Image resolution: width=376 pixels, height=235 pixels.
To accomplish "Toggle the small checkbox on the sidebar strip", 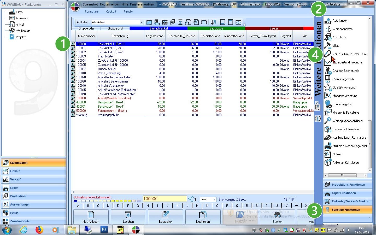I will pos(317,103).
